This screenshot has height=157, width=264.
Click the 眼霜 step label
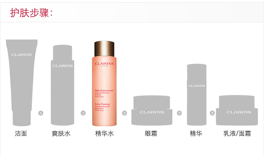tap(151, 134)
